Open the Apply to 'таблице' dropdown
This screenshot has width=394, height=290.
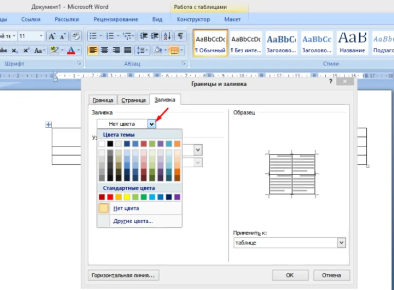click(x=341, y=243)
